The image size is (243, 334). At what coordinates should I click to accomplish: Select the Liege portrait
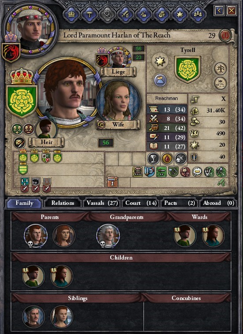coord(119,57)
